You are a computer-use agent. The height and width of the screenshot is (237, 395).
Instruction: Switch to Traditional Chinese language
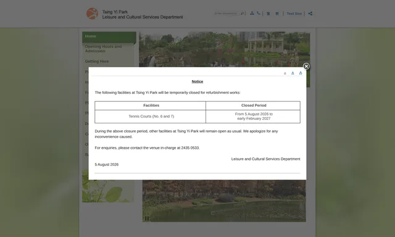coord(268,14)
